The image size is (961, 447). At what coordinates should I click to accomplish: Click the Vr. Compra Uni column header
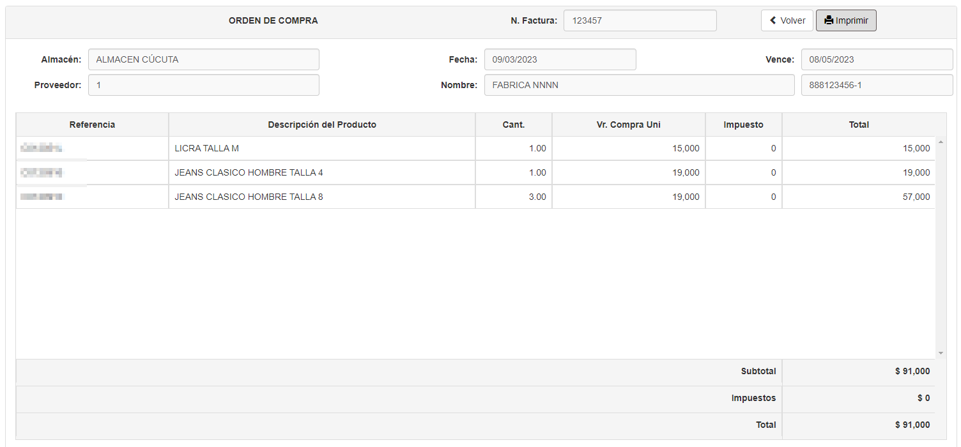(629, 125)
